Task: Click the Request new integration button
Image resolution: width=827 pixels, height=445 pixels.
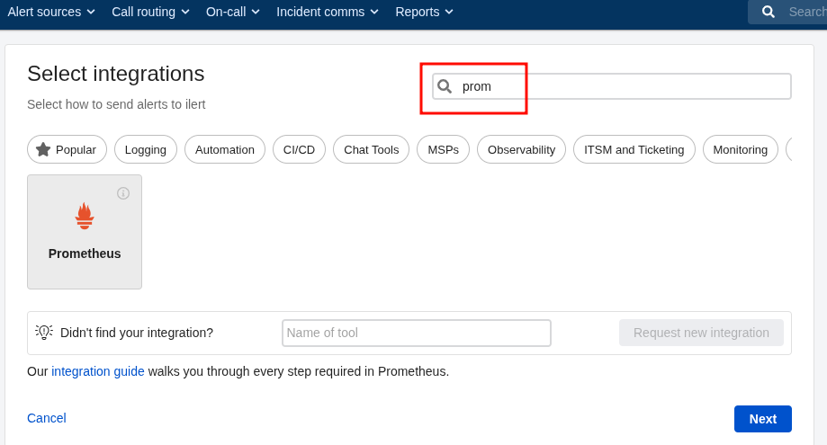Action: pos(701,333)
